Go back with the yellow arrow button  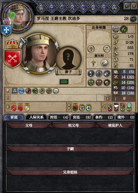(x=127, y=6)
